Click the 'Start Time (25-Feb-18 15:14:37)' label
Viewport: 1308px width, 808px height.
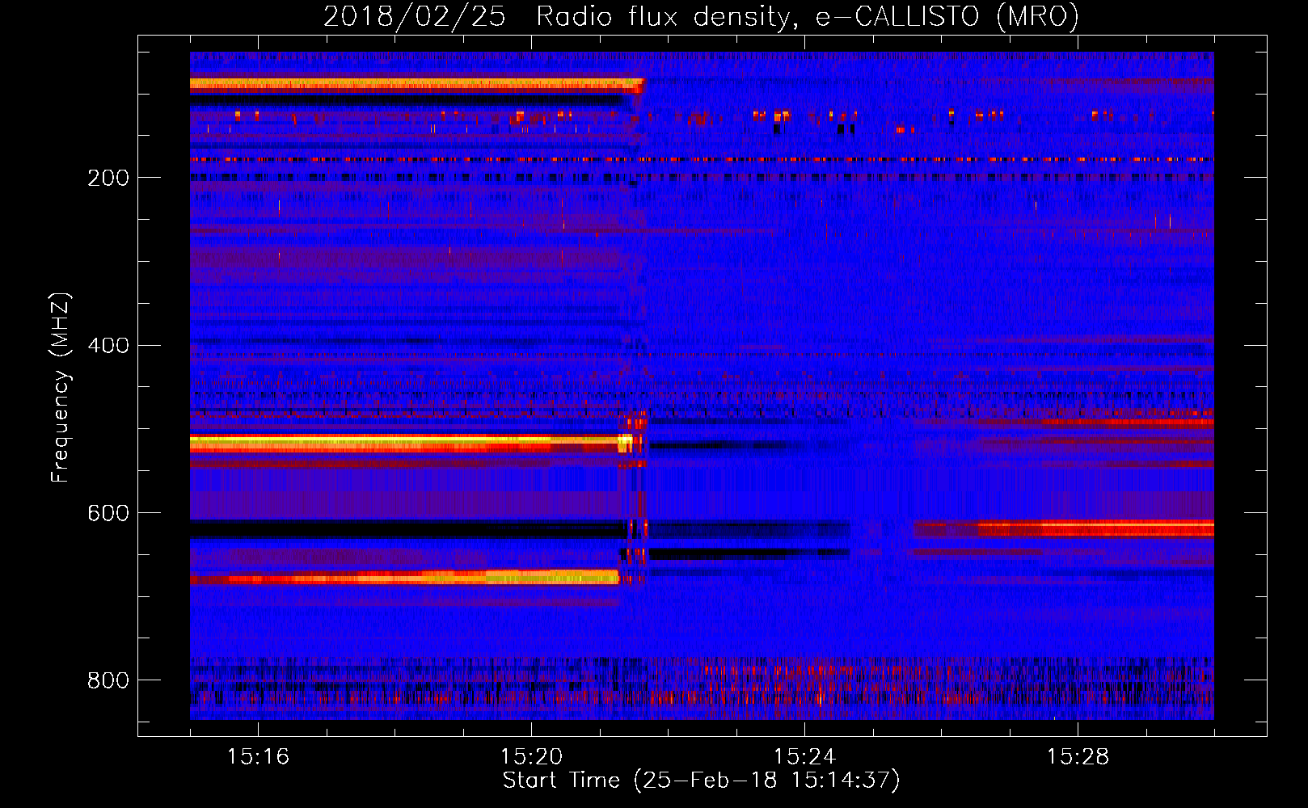click(701, 781)
